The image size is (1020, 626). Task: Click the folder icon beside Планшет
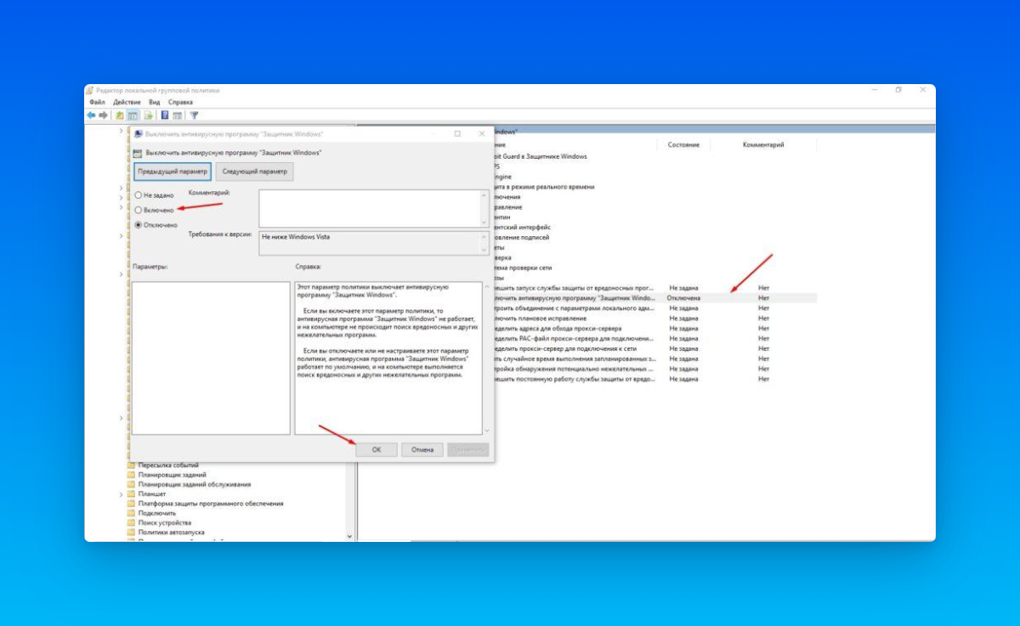(132, 494)
